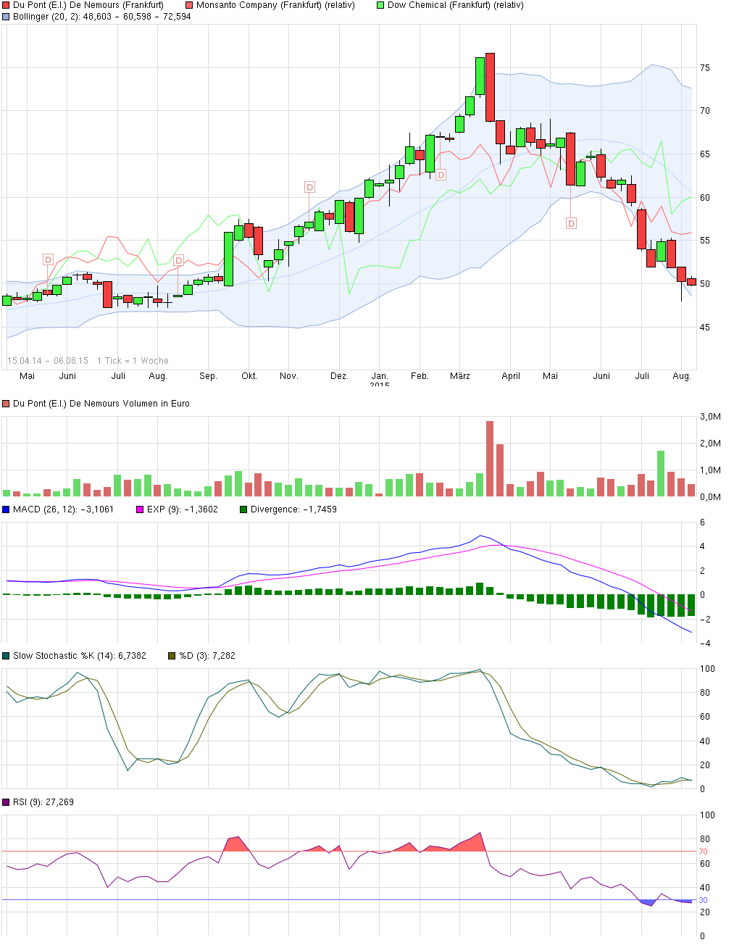The height and width of the screenshot is (945, 734).
Task: Click the Slow Stochastic %K legend label
Action: [79, 656]
